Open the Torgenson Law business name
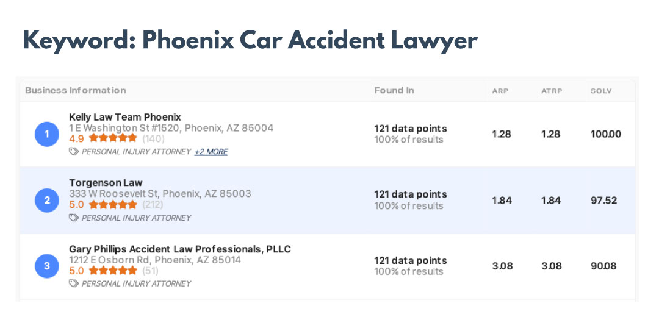The image size is (659, 317). coord(106,183)
